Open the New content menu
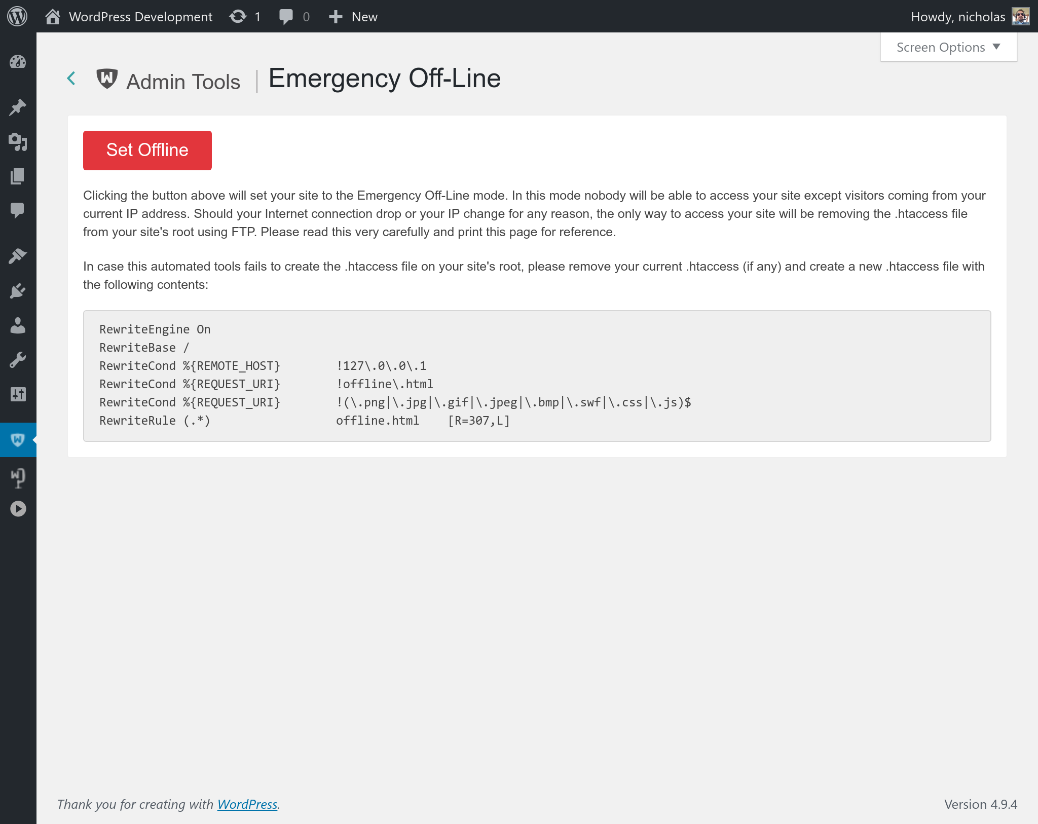 pos(353,17)
